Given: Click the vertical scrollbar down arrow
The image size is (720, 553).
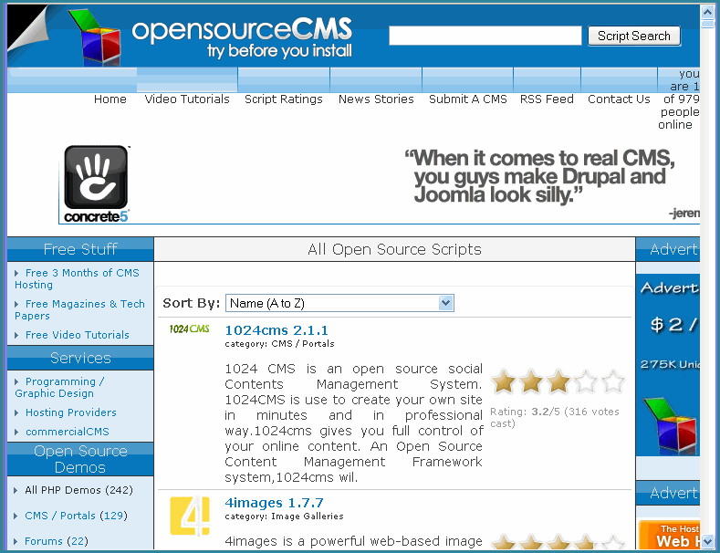Looking at the screenshot, I should click(707, 540).
